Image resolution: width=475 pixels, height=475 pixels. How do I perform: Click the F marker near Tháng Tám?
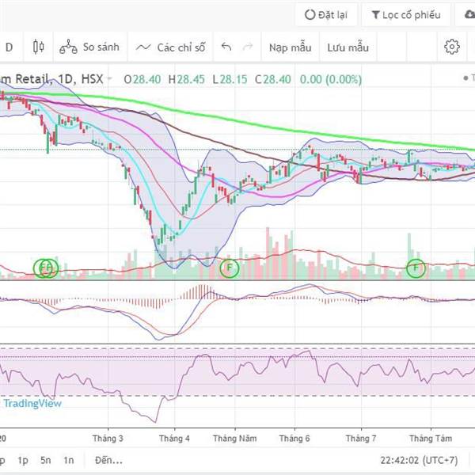(416, 268)
